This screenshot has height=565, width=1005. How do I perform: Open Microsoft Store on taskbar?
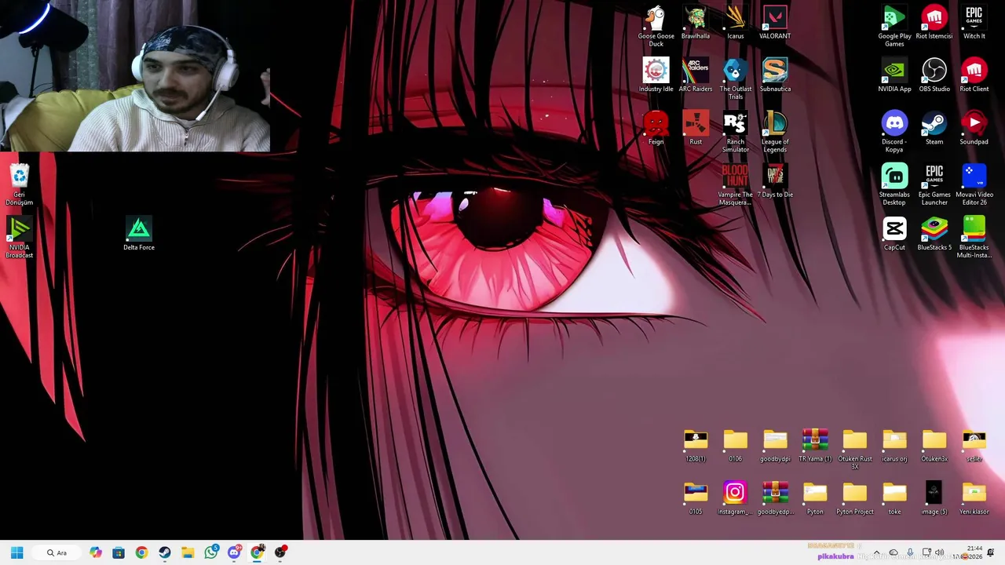pyautogui.click(x=119, y=552)
